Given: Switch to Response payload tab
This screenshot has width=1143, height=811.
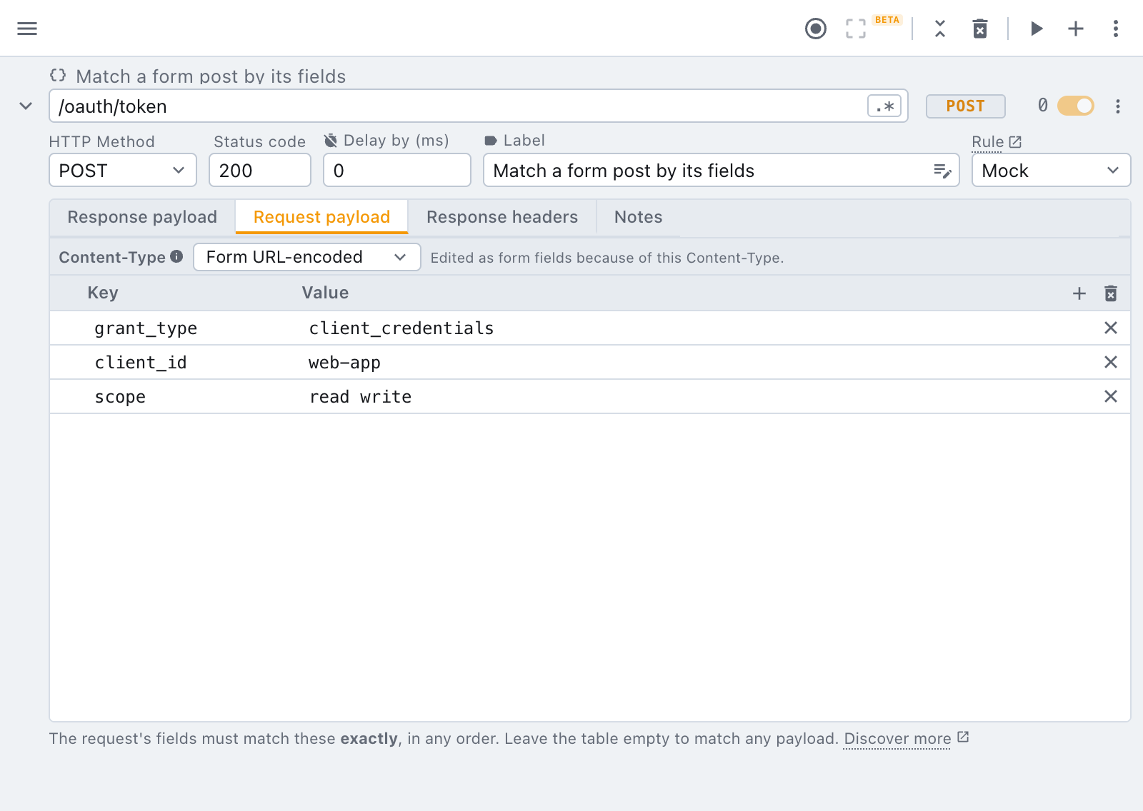Looking at the screenshot, I should click(x=142, y=217).
